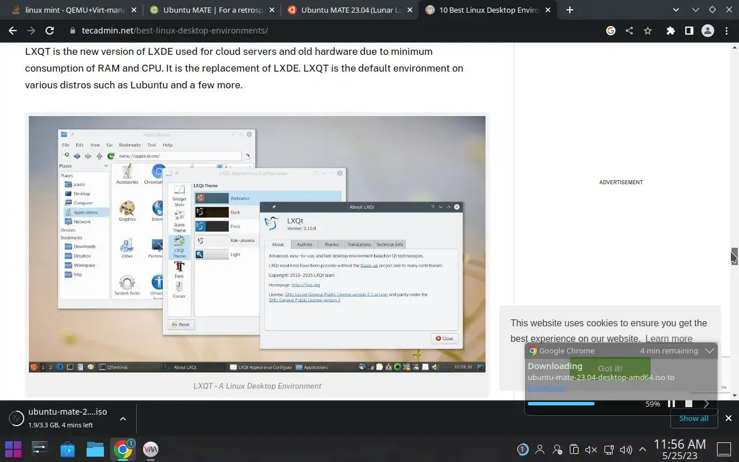Open the tab search dropdown arrow
The width and height of the screenshot is (739, 462).
pos(677,10)
